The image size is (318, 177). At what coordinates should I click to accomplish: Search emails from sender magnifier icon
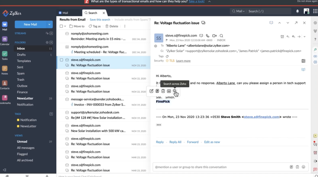pyautogui.click(x=221, y=36)
